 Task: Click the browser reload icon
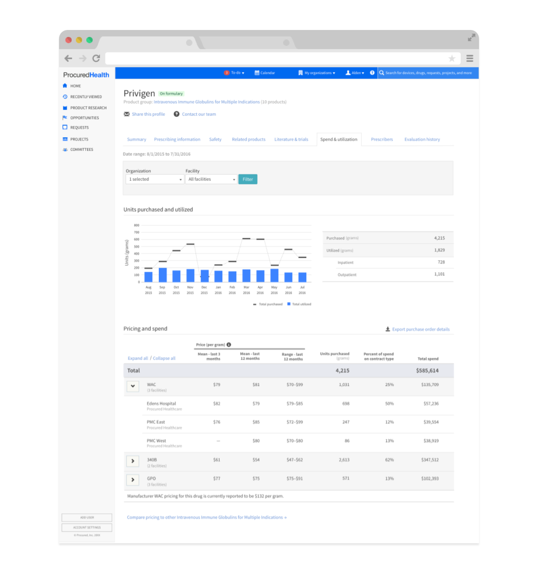click(x=96, y=58)
